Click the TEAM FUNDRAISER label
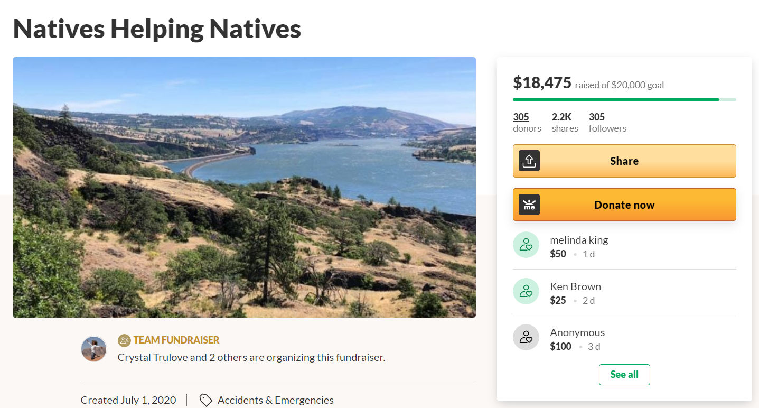Image resolution: width=759 pixels, height=408 pixels. pos(176,340)
